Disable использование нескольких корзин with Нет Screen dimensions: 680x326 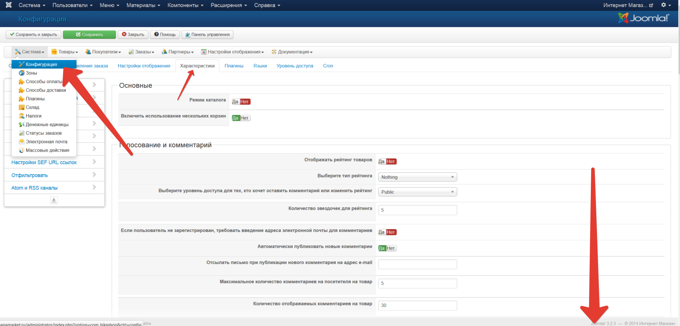245,118
